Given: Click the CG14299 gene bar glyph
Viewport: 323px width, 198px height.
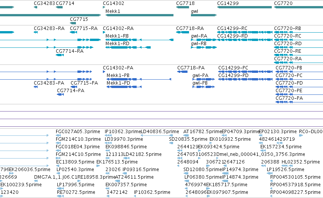Looking at the screenshot, I should click(x=244, y=7).
